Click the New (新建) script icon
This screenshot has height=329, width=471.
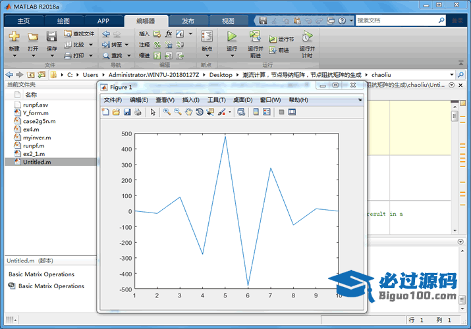14,37
